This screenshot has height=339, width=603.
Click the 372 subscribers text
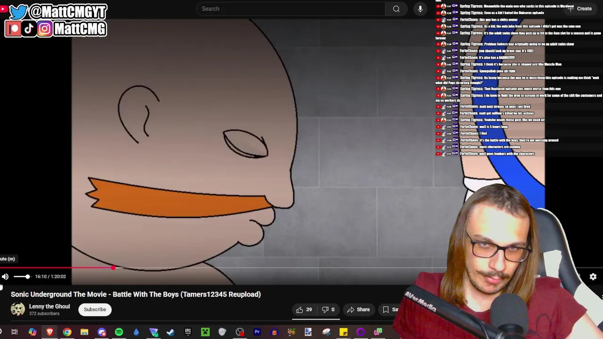tap(44, 314)
